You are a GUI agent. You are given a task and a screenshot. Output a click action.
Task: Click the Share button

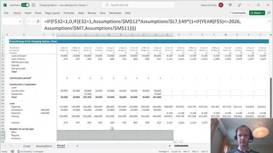(x=256, y=13)
